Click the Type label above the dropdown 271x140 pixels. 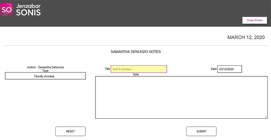[x=45, y=71]
